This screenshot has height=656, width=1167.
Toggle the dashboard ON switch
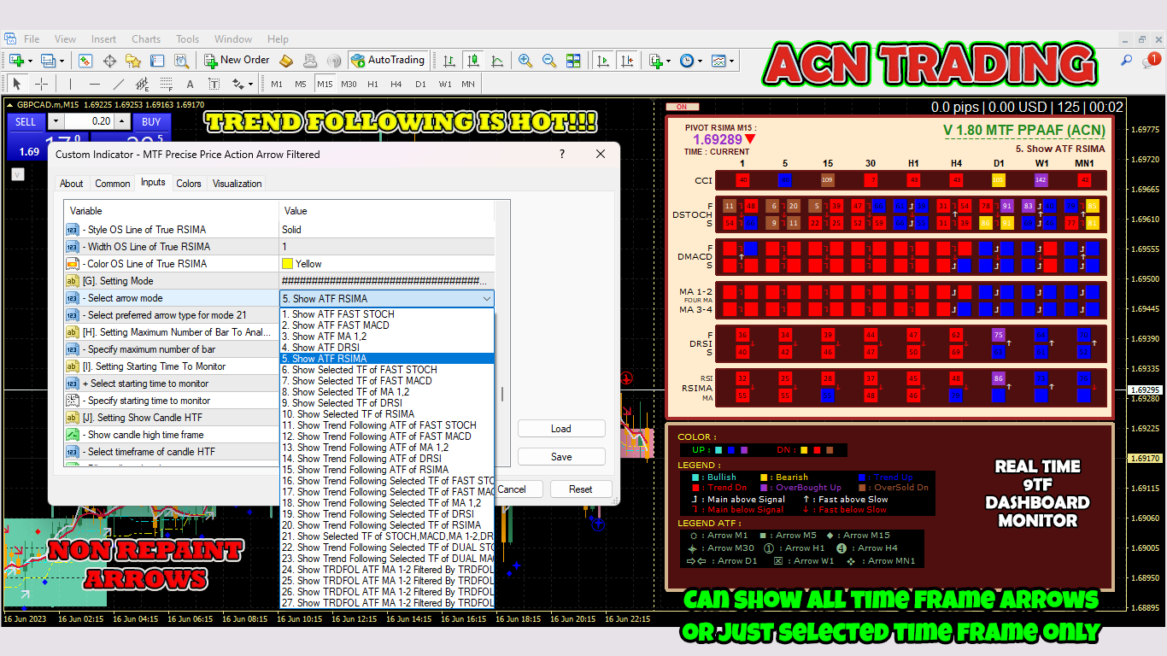(682, 107)
